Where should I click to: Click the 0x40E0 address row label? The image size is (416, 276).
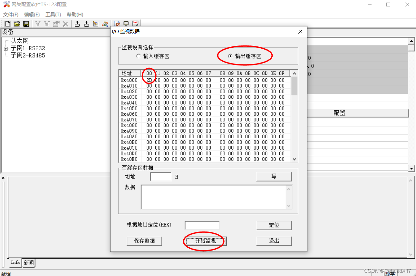click(129, 159)
